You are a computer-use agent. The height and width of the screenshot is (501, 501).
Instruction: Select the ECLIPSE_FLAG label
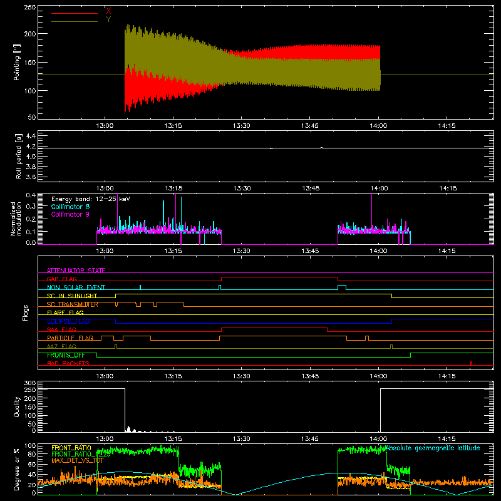click(68, 321)
